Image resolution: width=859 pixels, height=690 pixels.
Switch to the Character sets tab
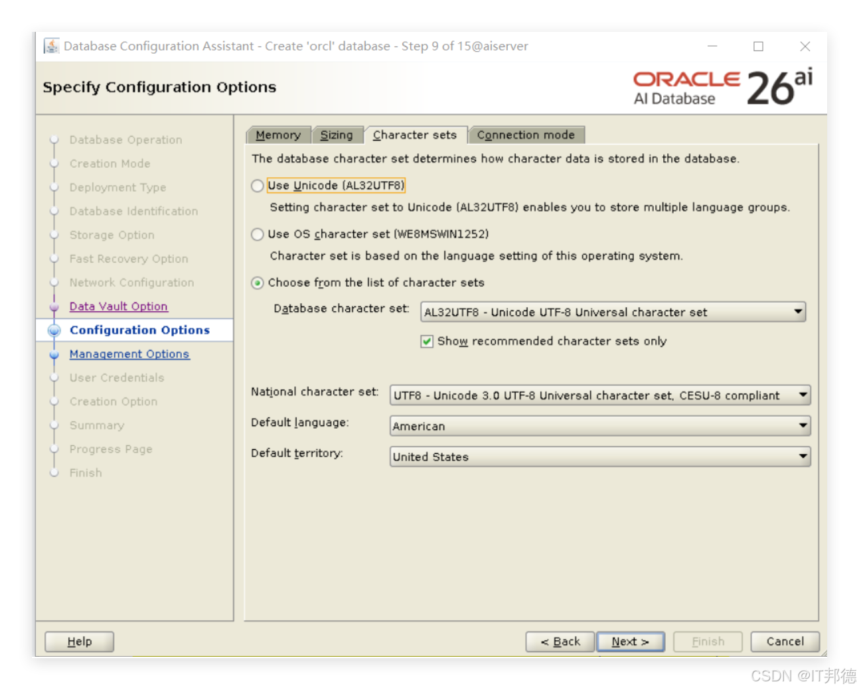click(415, 135)
